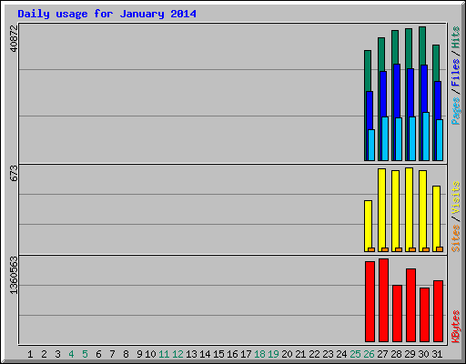Select the orange 'Sites' legend label
466x364 pixels.
tap(456, 238)
